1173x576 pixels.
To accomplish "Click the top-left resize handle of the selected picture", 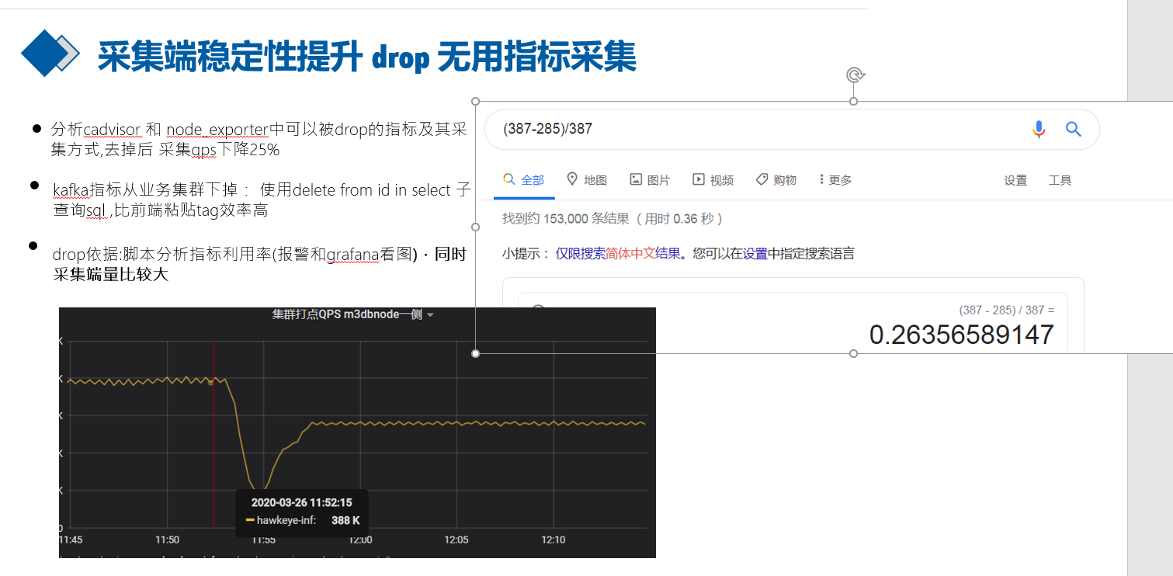I will 476,101.
